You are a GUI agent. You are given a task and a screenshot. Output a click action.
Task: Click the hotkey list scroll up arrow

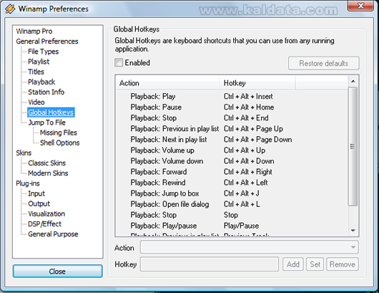353,82
